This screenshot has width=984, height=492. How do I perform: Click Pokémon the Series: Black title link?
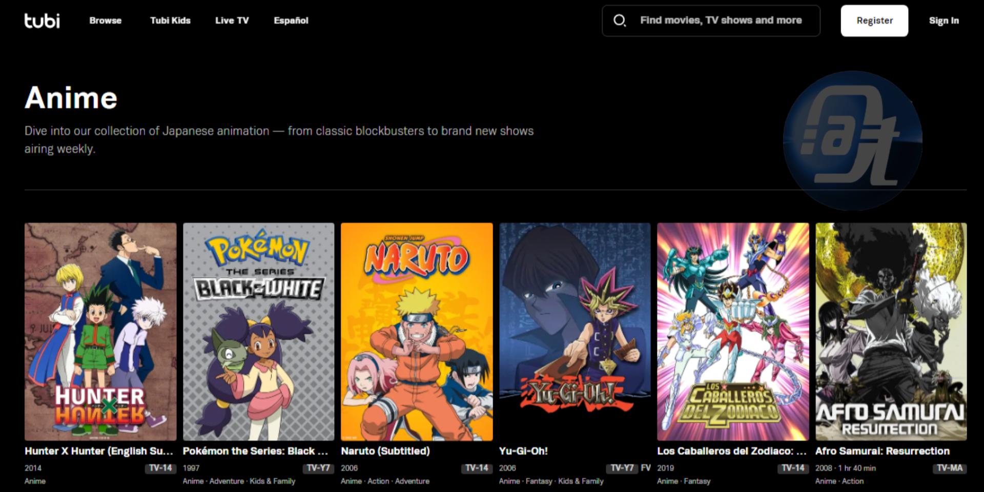255,451
